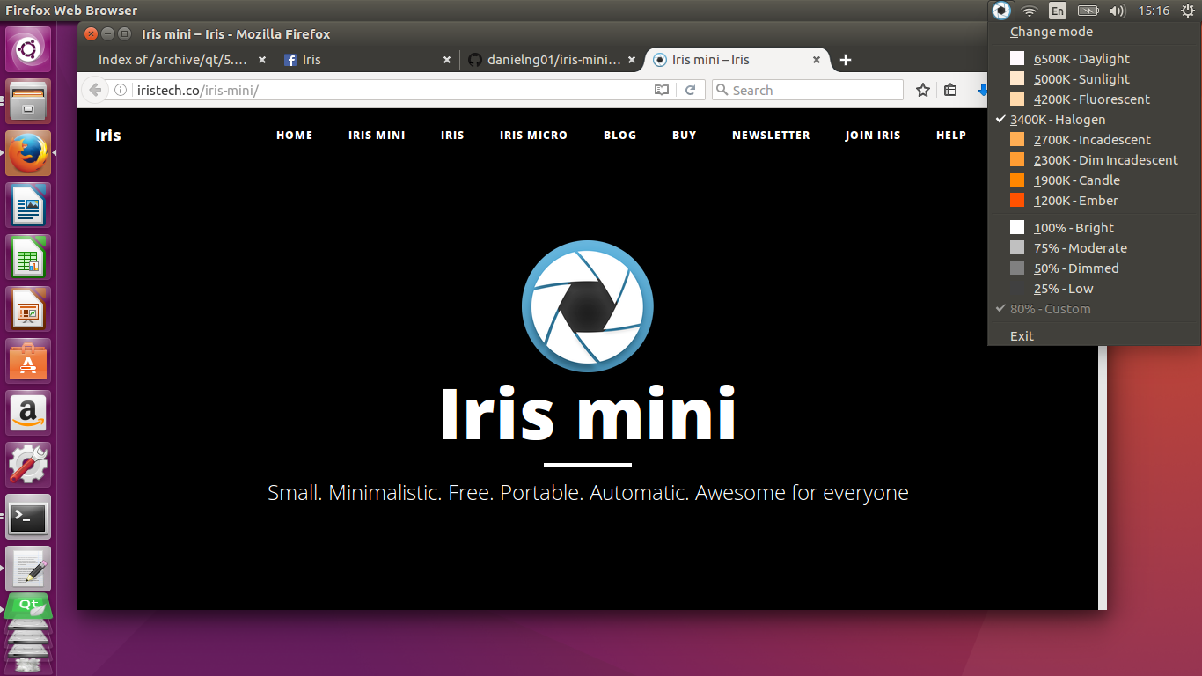Set brightness to 75% - Moderate
The width and height of the screenshot is (1202, 676).
pos(1095,248)
